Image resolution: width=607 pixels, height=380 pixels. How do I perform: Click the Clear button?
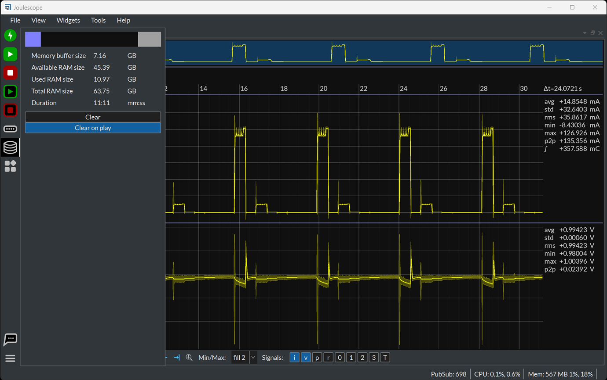(x=93, y=117)
